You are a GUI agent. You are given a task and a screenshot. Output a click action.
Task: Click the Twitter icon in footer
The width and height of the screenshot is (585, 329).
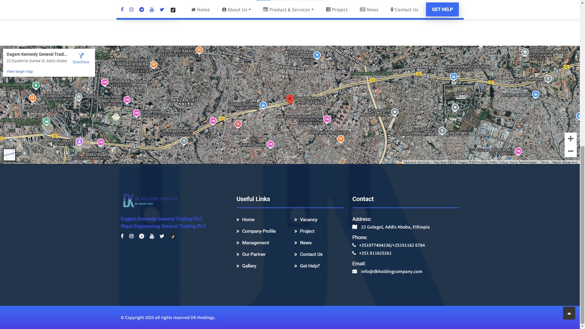[x=162, y=236]
